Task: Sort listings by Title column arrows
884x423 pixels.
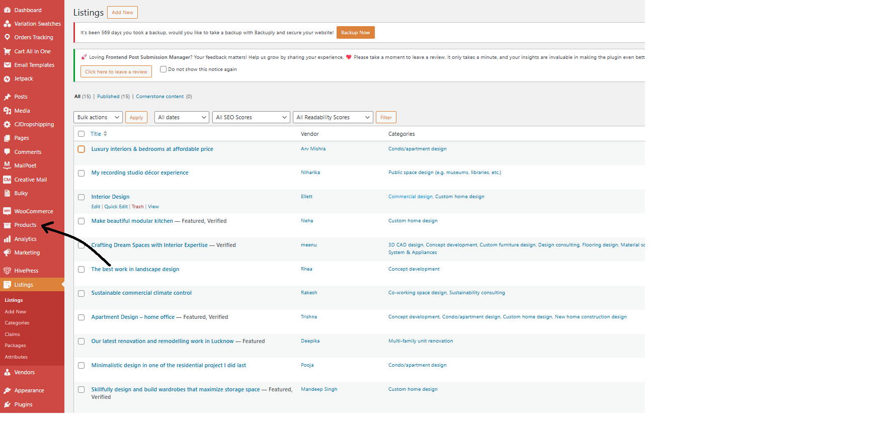Action: 105,134
